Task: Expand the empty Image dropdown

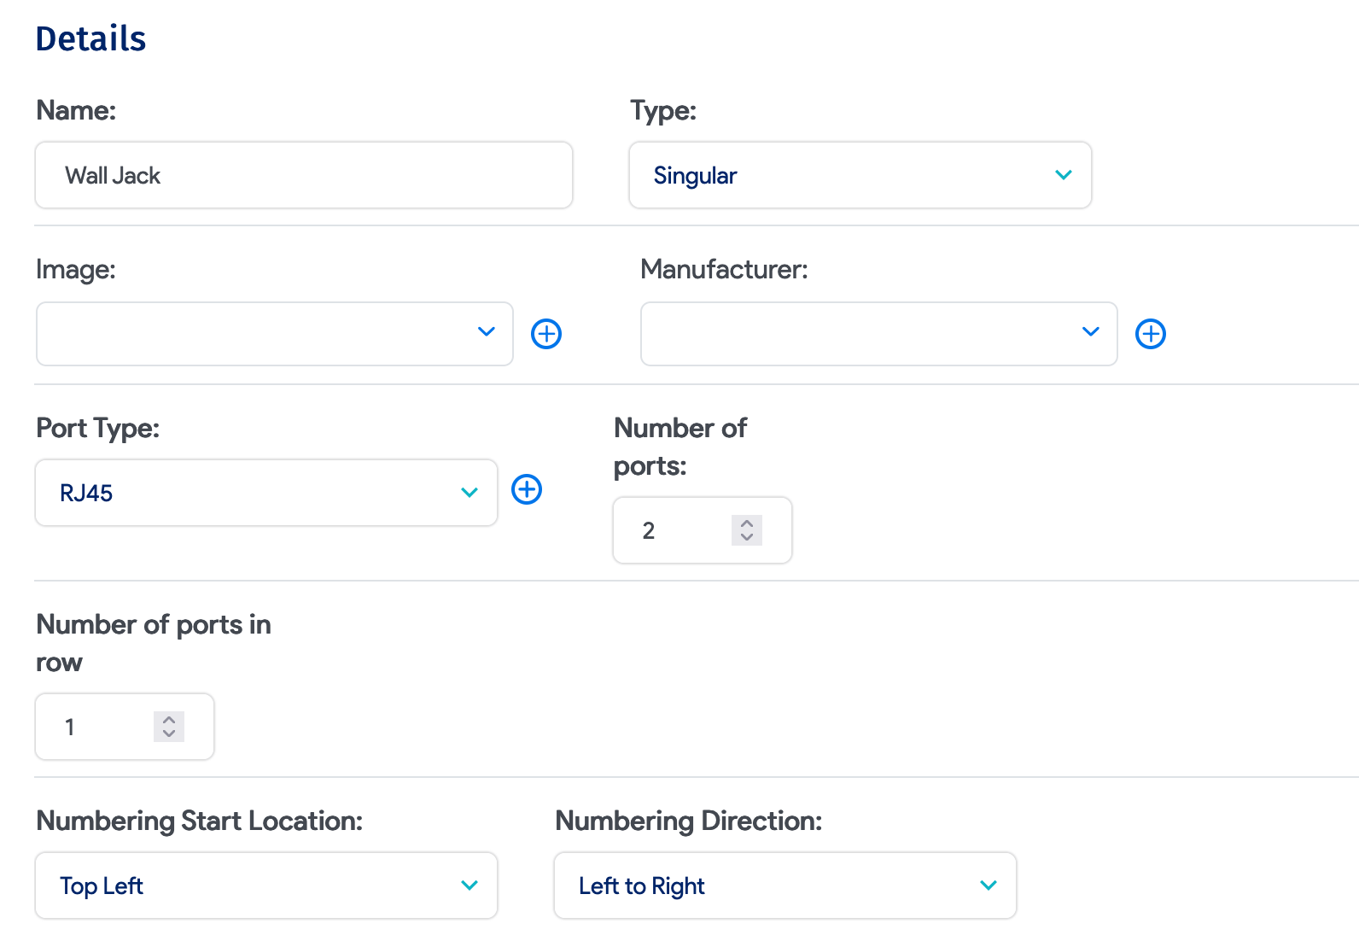Action: (x=274, y=334)
